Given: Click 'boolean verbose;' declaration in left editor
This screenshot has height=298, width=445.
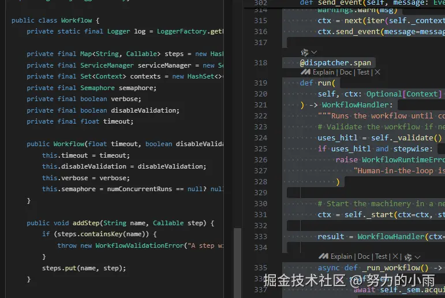Looking at the screenshot, I should (x=111, y=99).
